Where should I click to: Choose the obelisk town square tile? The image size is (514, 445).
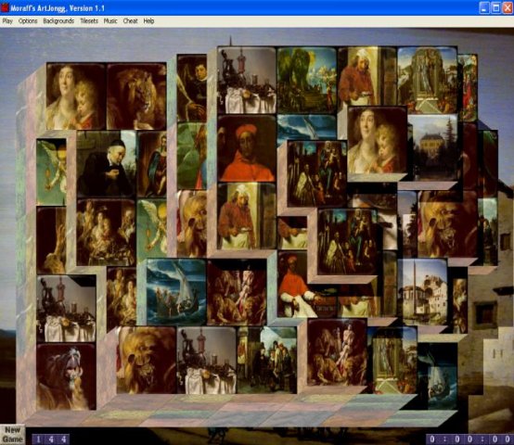(422, 292)
